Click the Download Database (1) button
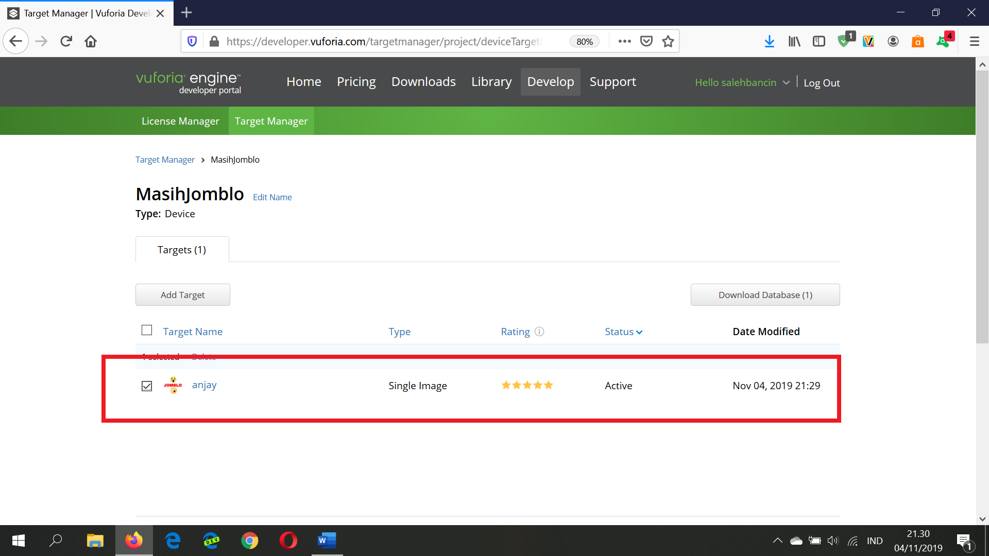Image resolution: width=989 pixels, height=556 pixels. [765, 295]
